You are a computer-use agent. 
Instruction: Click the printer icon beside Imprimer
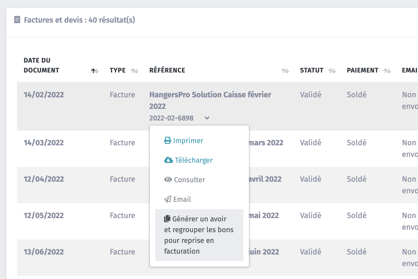tap(167, 141)
